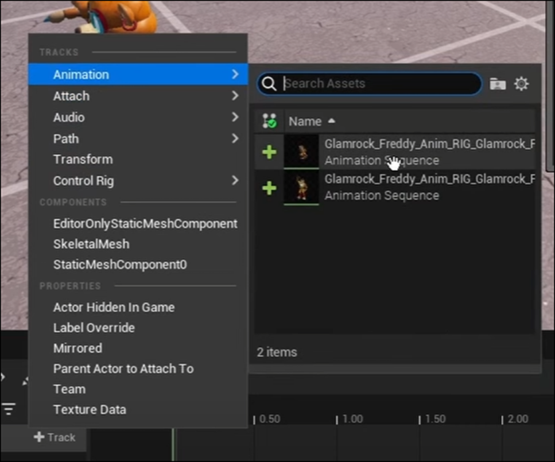Expand the Audio submenu arrow
Viewport: 555px width, 462px height.
[235, 117]
